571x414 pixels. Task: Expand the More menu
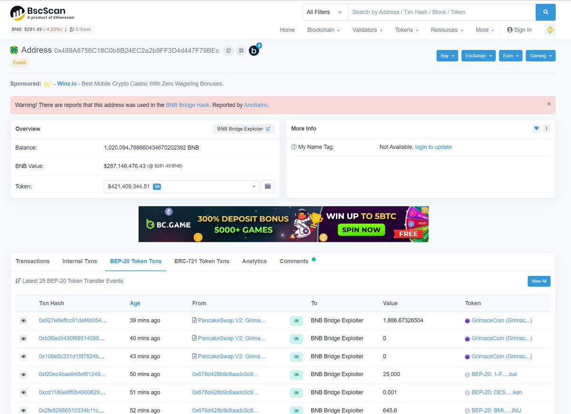485,30
